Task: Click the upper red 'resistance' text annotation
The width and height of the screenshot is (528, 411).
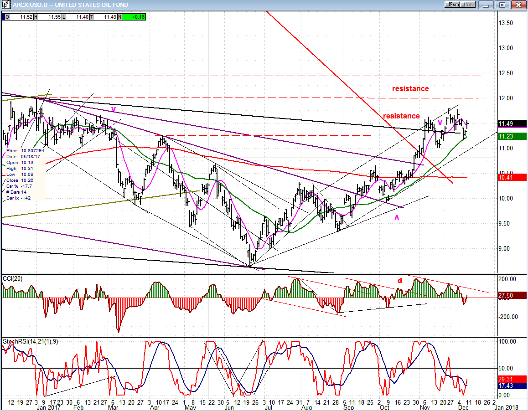Action: point(410,89)
